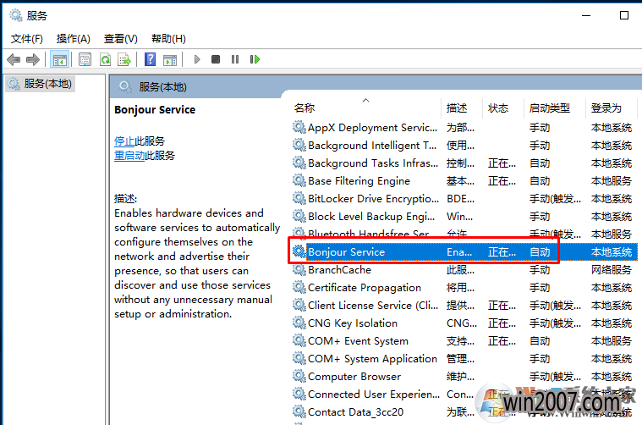This screenshot has width=642, height=425.
Task: Click the Refresh toolbar icon
Action: tap(105, 60)
